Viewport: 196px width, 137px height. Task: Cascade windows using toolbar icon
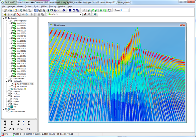[77, 10]
